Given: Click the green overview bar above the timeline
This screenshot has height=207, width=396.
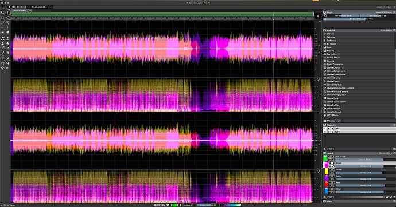Looking at the screenshot, I should pos(162,14).
